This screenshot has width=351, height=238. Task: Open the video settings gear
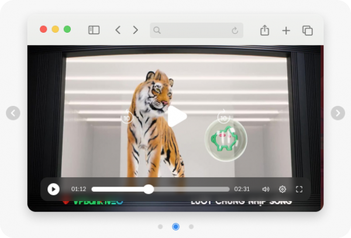click(x=283, y=189)
